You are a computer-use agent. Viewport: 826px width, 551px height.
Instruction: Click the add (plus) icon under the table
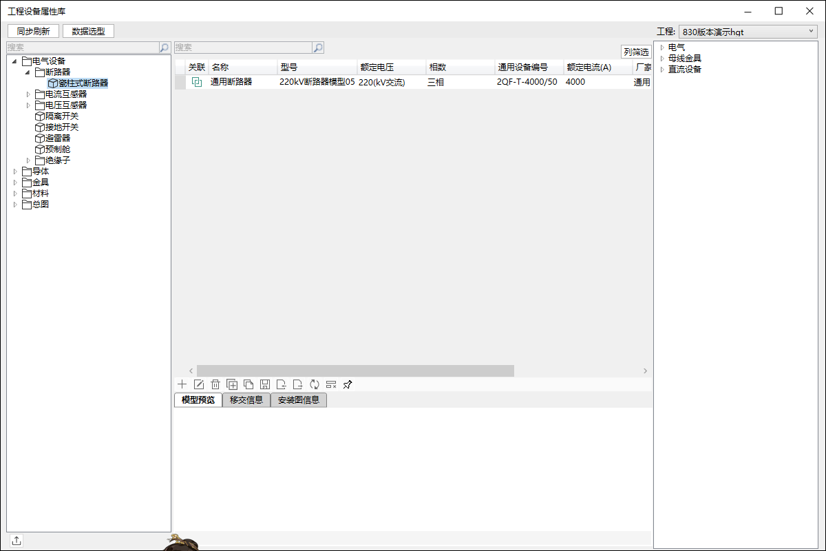click(182, 384)
